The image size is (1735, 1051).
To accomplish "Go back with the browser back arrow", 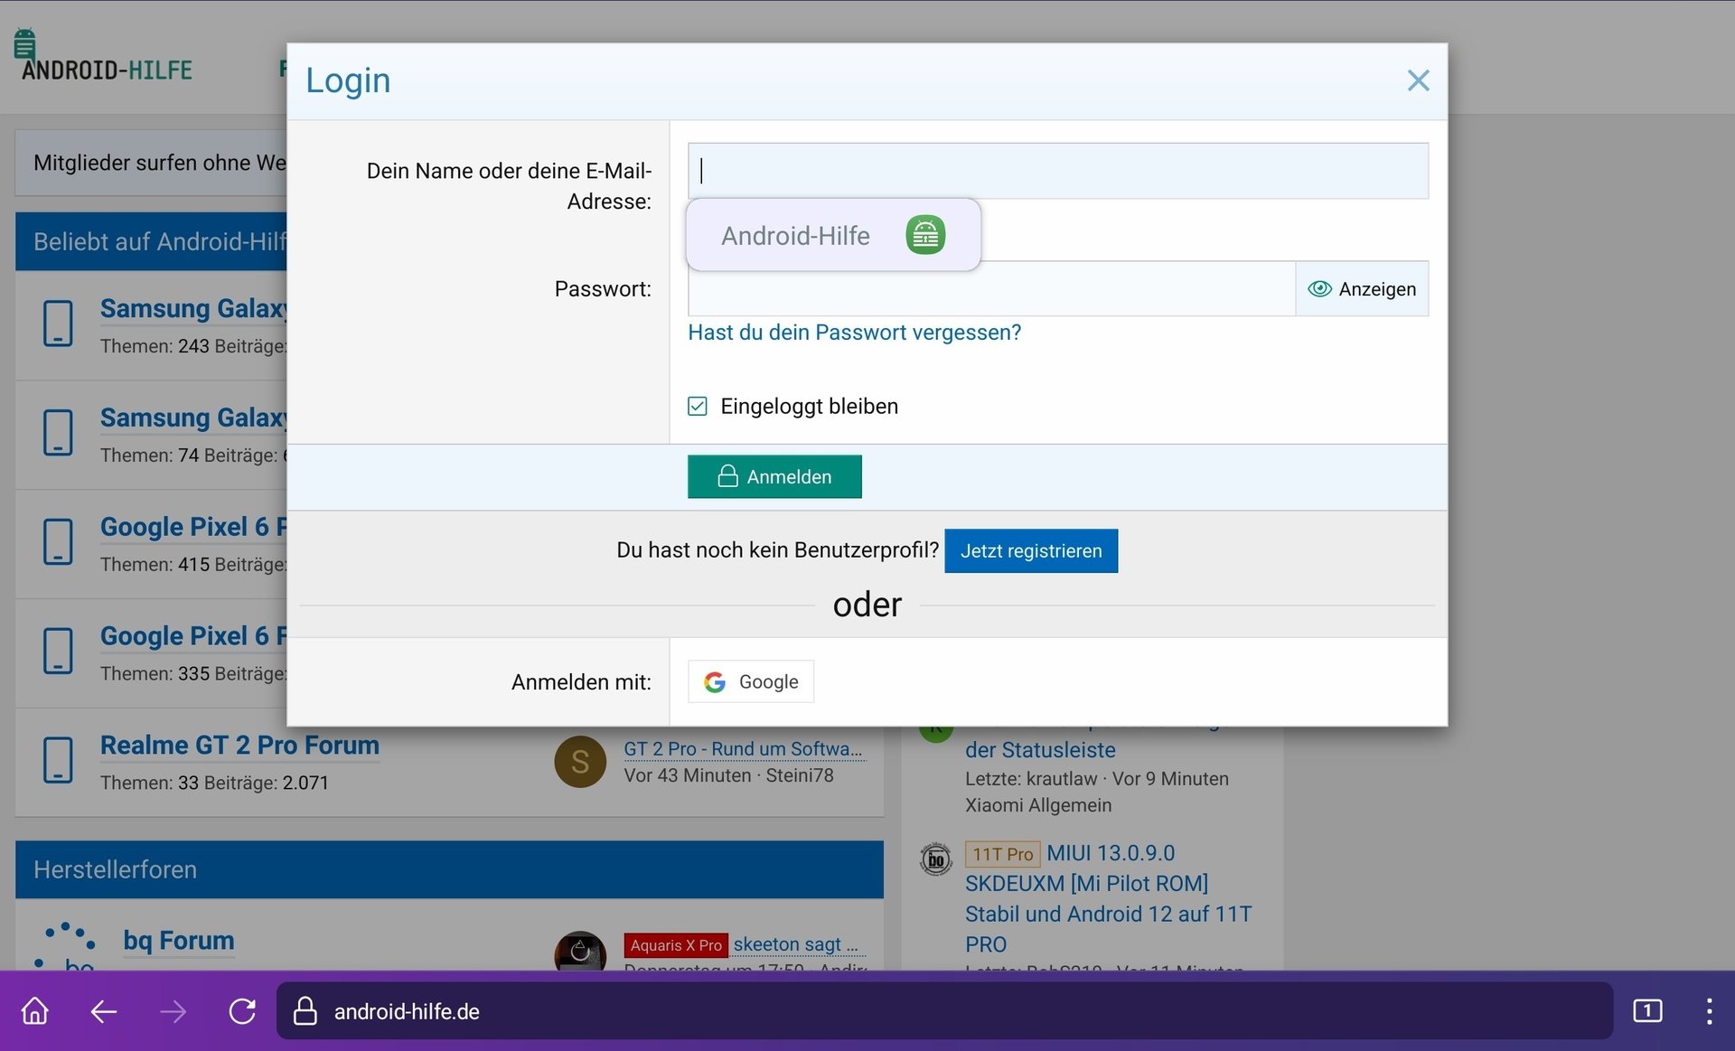I will tap(104, 1010).
